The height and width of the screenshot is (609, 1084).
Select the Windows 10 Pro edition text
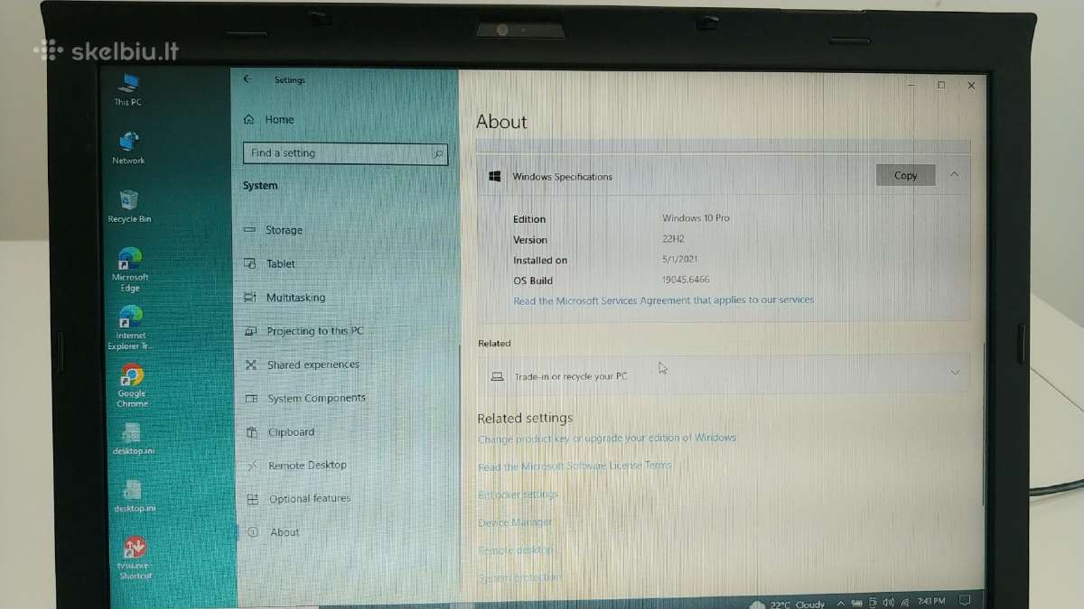click(x=696, y=218)
